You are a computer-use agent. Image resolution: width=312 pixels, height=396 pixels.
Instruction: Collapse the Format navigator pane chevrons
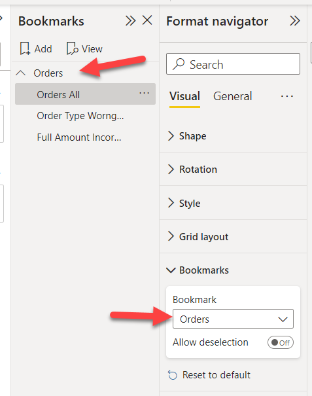point(295,21)
